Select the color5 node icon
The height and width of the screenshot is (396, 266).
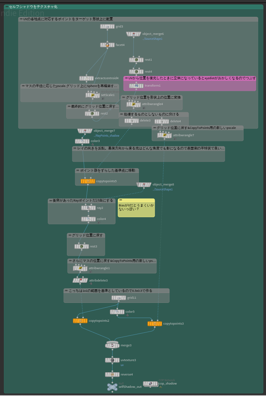pos(117,312)
